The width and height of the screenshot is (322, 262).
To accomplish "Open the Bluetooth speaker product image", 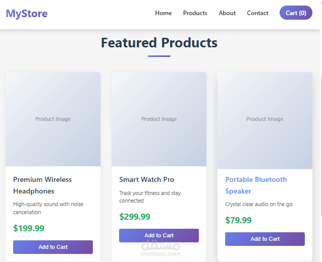I will [x=265, y=119].
